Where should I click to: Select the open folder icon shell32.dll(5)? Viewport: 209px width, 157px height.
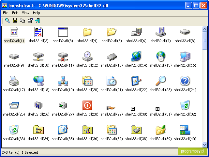112,32
